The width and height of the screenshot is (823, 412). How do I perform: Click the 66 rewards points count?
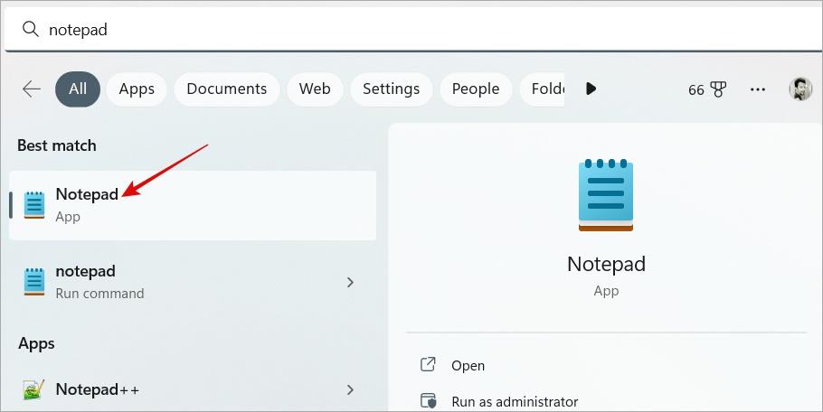click(696, 90)
